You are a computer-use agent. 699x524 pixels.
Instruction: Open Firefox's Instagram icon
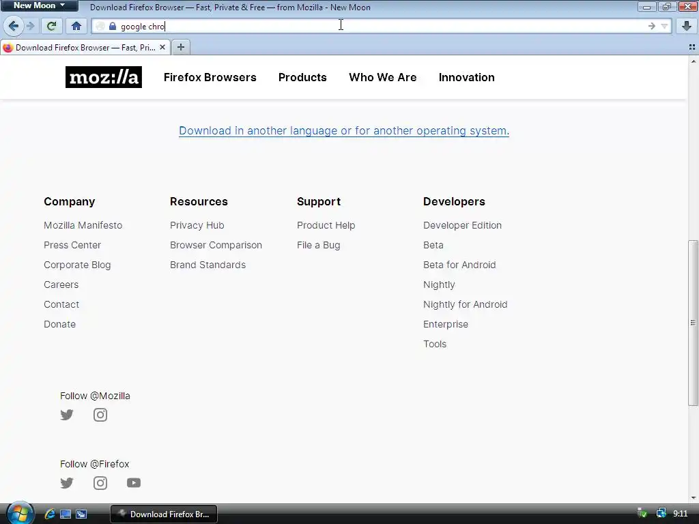click(x=100, y=483)
